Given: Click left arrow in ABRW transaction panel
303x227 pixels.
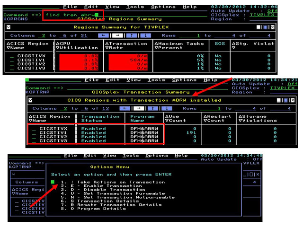Looking at the screenshot, I should pyautogui.click(x=125, y=108).
